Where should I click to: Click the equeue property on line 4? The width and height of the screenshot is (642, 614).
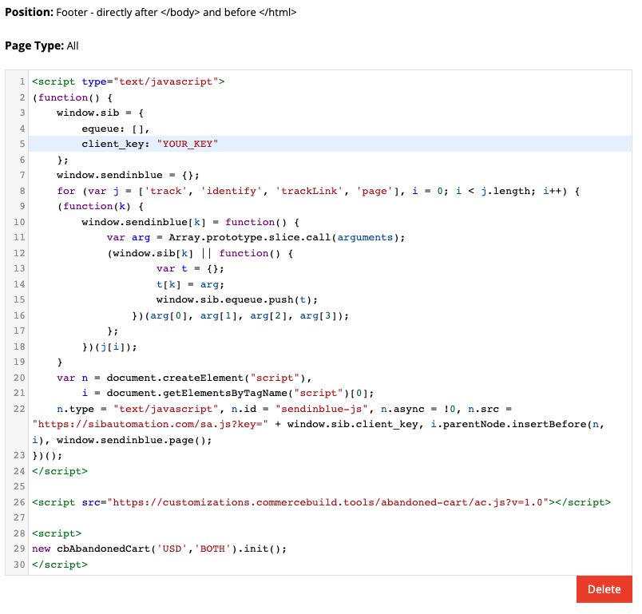point(103,129)
